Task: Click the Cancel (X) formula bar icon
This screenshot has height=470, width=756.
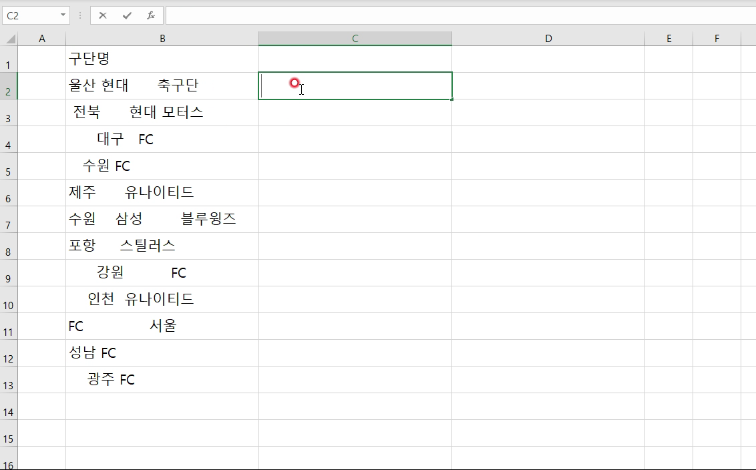Action: pyautogui.click(x=103, y=15)
